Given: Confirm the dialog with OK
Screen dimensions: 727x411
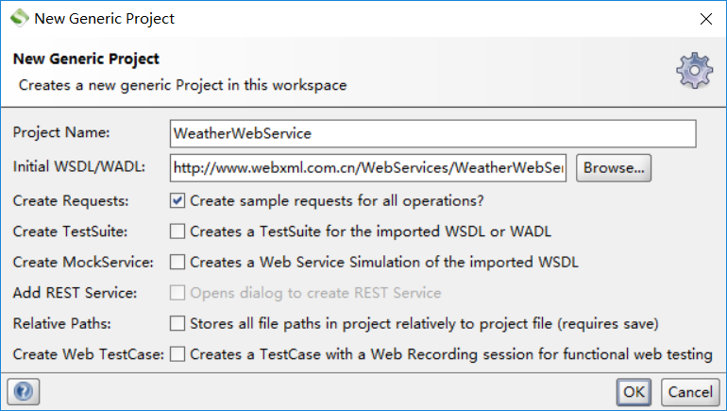Looking at the screenshot, I should [x=634, y=392].
